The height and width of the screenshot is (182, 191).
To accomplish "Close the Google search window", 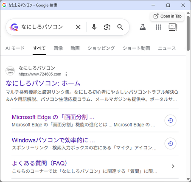I will (183, 5).
